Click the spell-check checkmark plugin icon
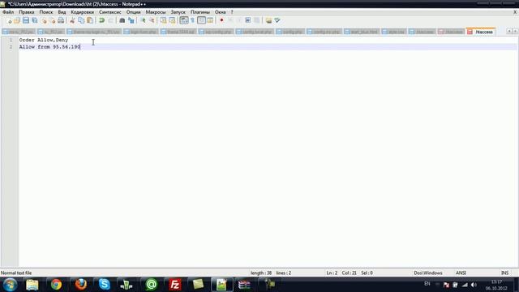This screenshot has height=292, width=519. coord(277,20)
